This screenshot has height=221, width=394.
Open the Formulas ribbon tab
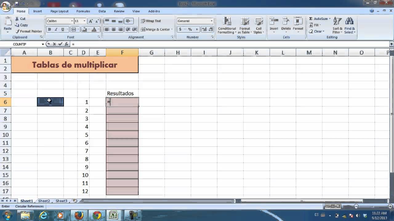tap(83, 11)
